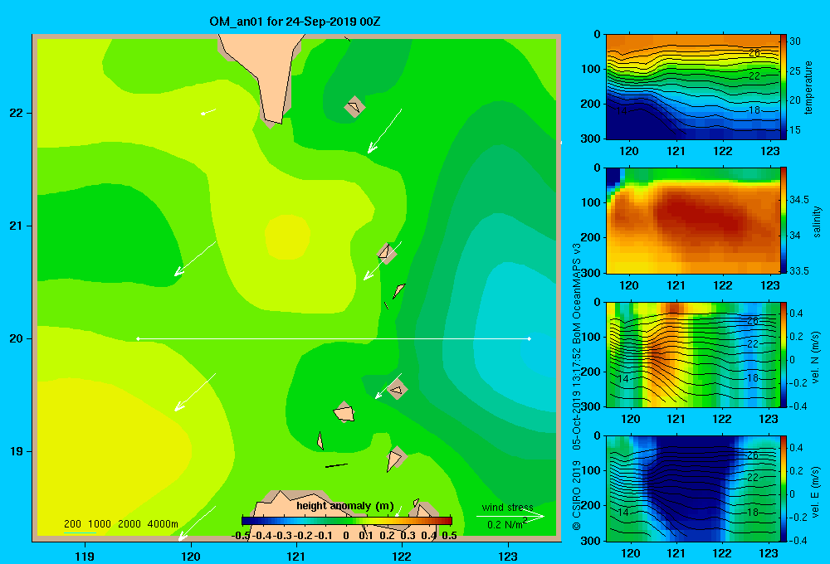
Task: Click the eastern endpoint marker of the transect line
Action: [530, 338]
